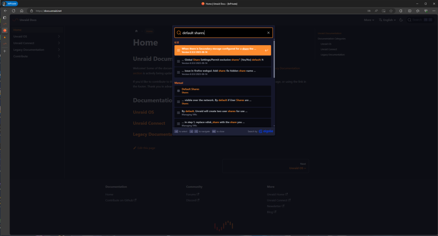Screen dimensions: 438x236
Task: View site info via the lock icon
Action: coord(32,11)
